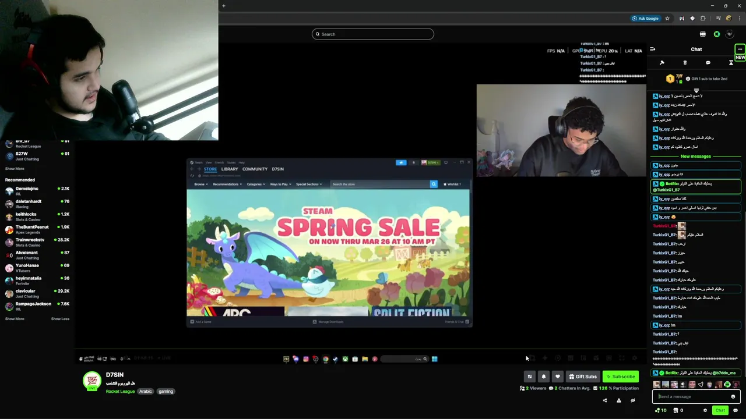Report the stream with warning triangle icon
The height and width of the screenshot is (419, 746).
click(x=619, y=400)
